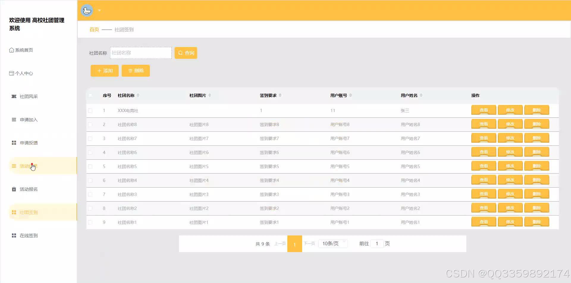Screen dimensions: 571x283
Task: Click the XXX电竞社 name cell
Action: pyautogui.click(x=128, y=111)
